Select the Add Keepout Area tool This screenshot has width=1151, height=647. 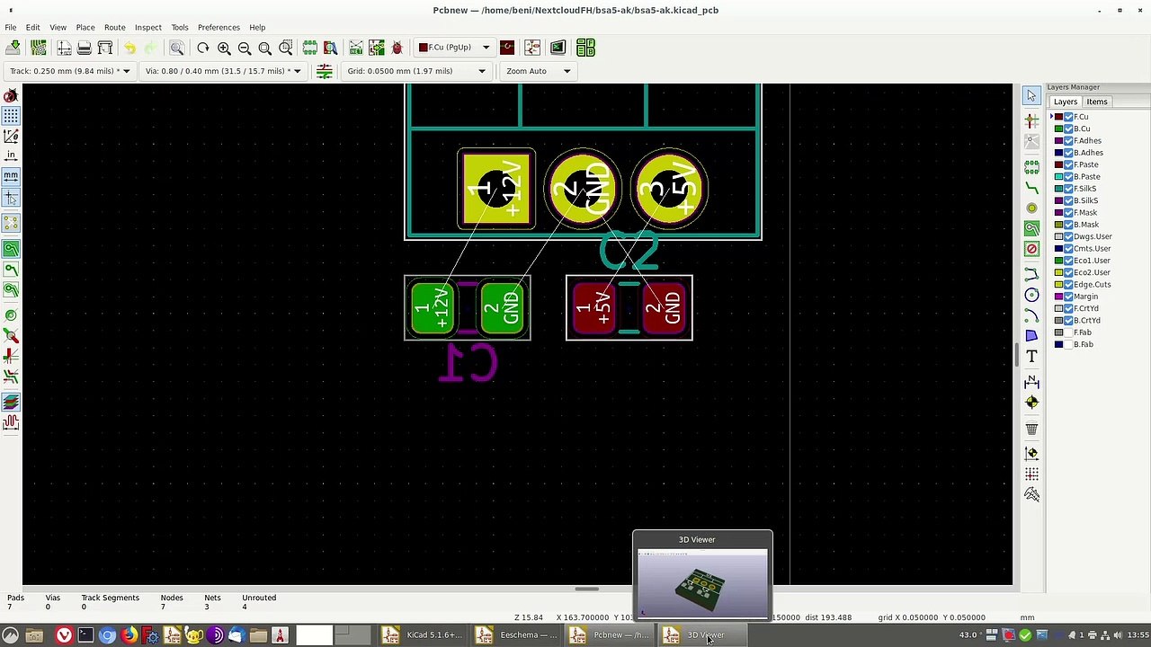[x=1031, y=249]
